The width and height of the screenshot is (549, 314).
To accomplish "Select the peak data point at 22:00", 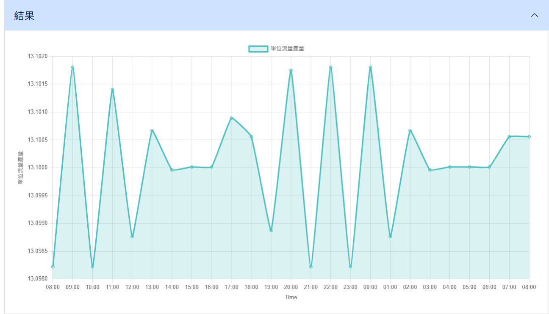I will pos(330,67).
